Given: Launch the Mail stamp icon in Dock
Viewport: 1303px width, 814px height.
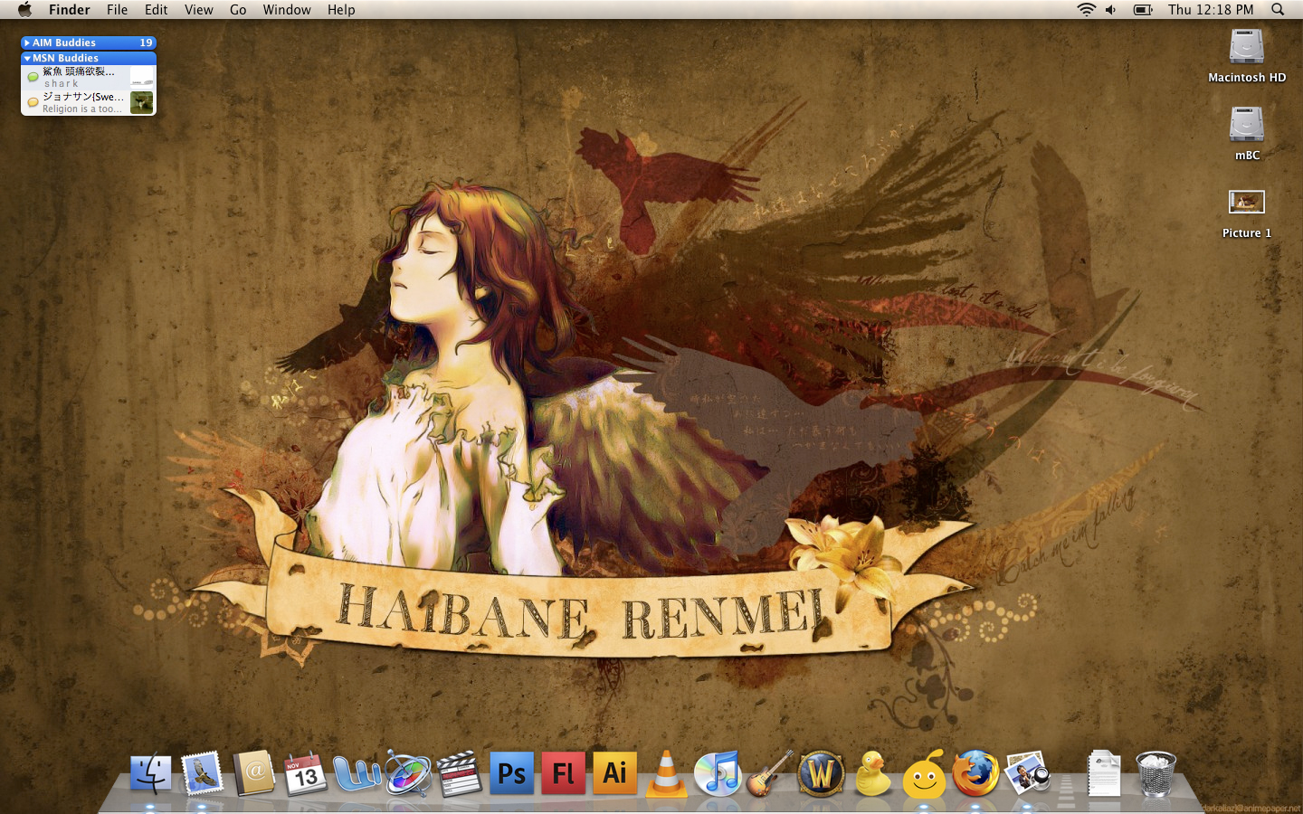Looking at the screenshot, I should 202,774.
